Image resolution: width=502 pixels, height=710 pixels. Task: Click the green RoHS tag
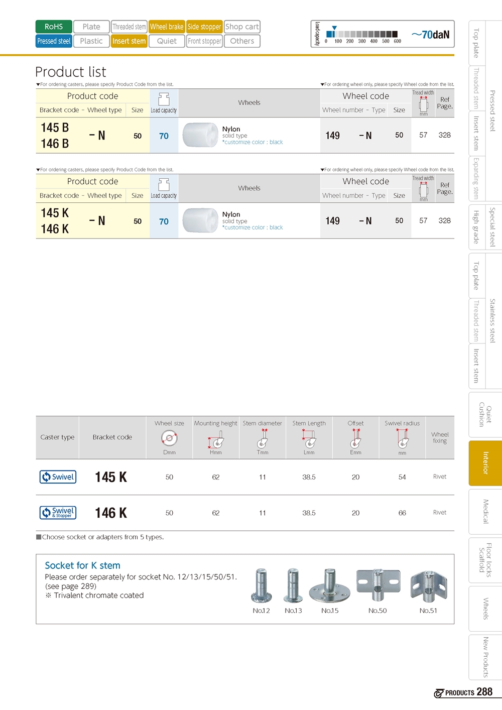pos(54,27)
